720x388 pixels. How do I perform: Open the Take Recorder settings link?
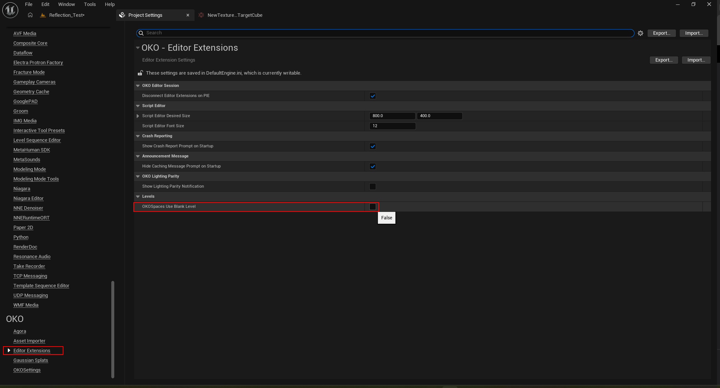point(29,266)
